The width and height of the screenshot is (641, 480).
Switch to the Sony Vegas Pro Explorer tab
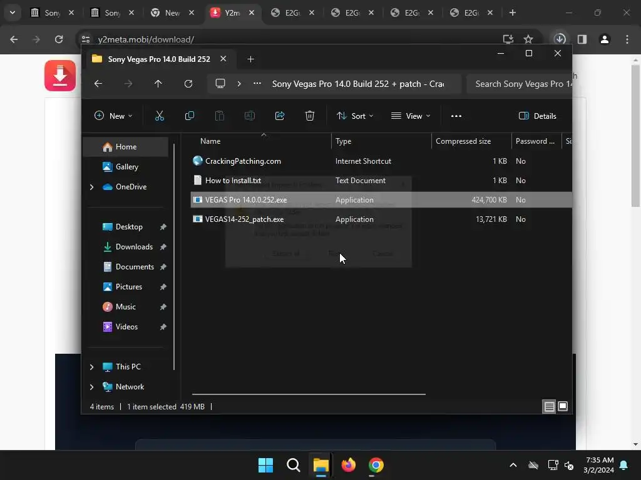coord(159,59)
